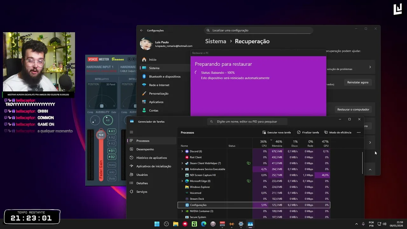This screenshot has height=229, width=407.
Task: Open Histórico de aplicativos in Task Manager
Action: point(152,158)
